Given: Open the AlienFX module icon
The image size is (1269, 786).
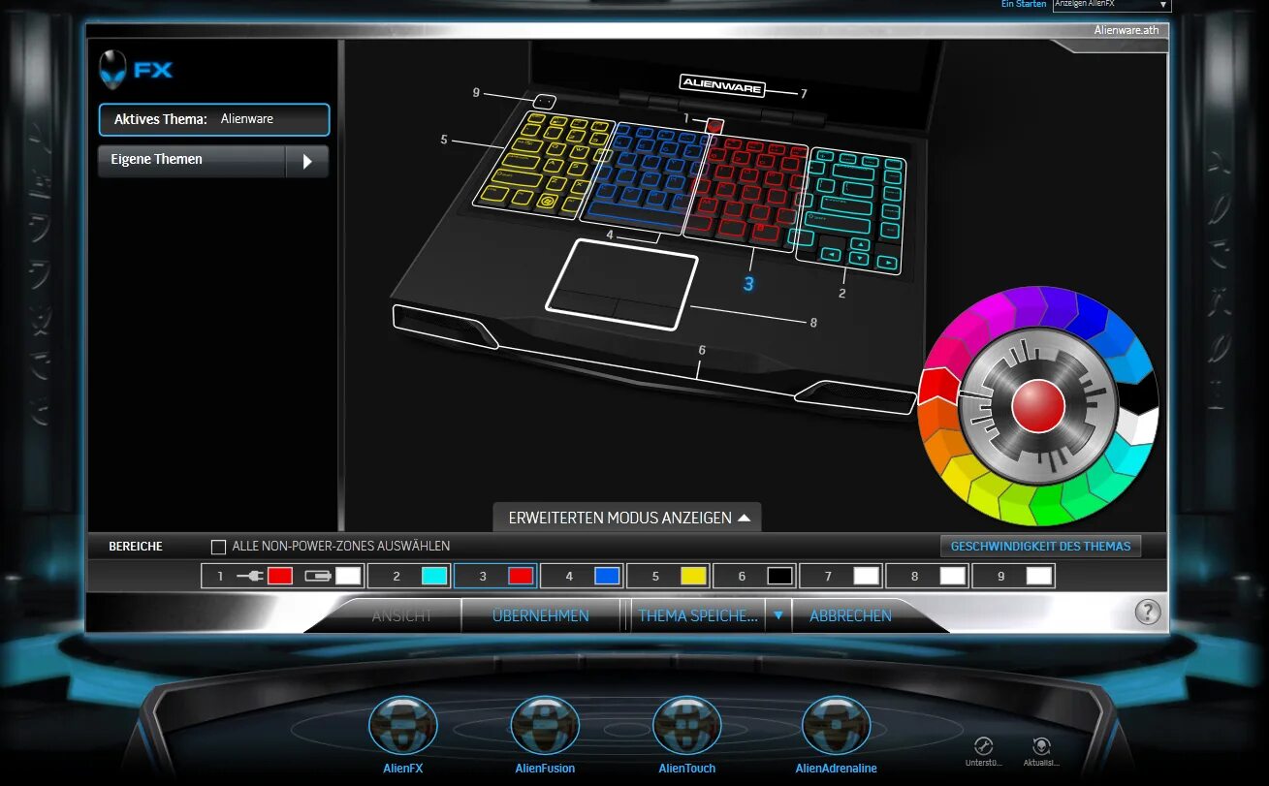Looking at the screenshot, I should coord(403,726).
